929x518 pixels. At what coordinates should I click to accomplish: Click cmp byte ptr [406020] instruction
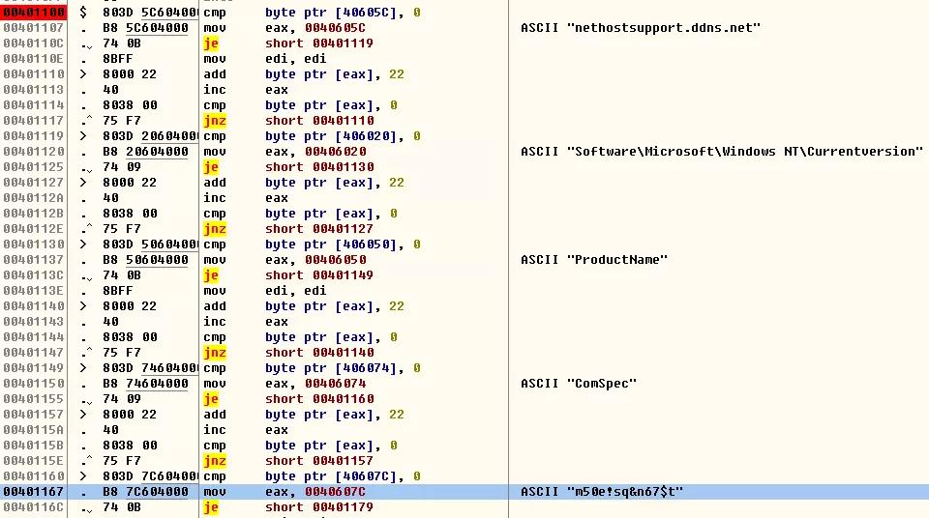(x=312, y=135)
